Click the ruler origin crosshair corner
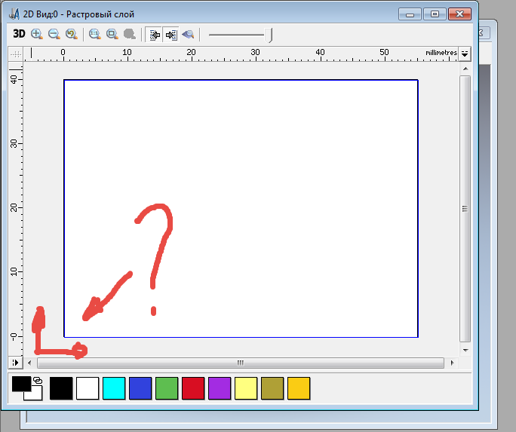This screenshot has height=432, width=516. point(16,54)
